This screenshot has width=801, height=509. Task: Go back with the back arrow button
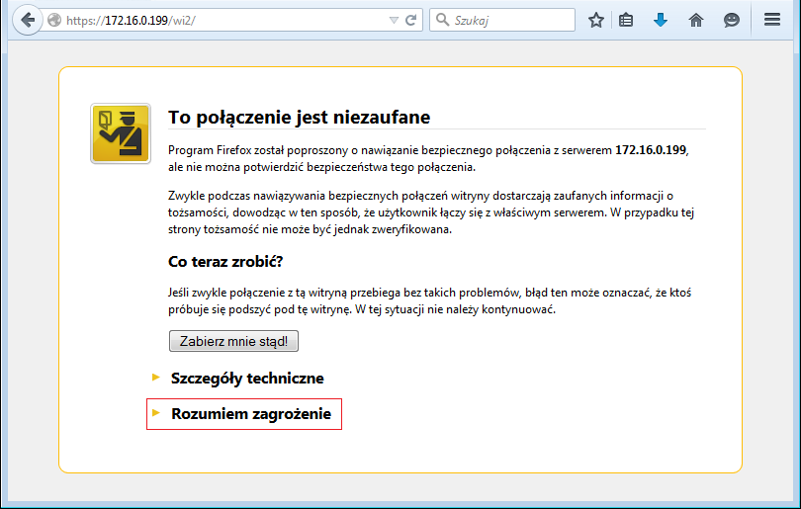pos(27,21)
